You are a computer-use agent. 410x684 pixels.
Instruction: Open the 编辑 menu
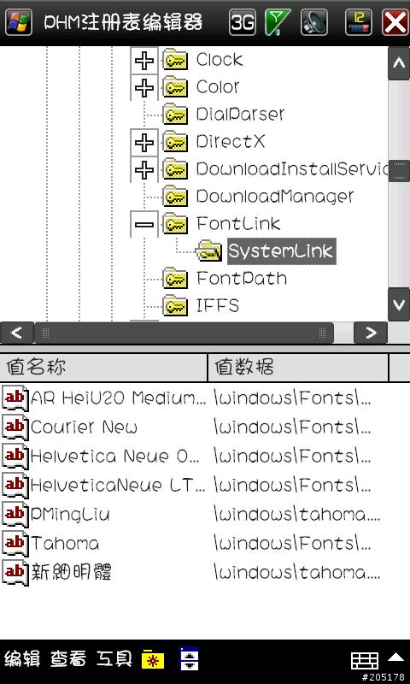(x=22, y=658)
